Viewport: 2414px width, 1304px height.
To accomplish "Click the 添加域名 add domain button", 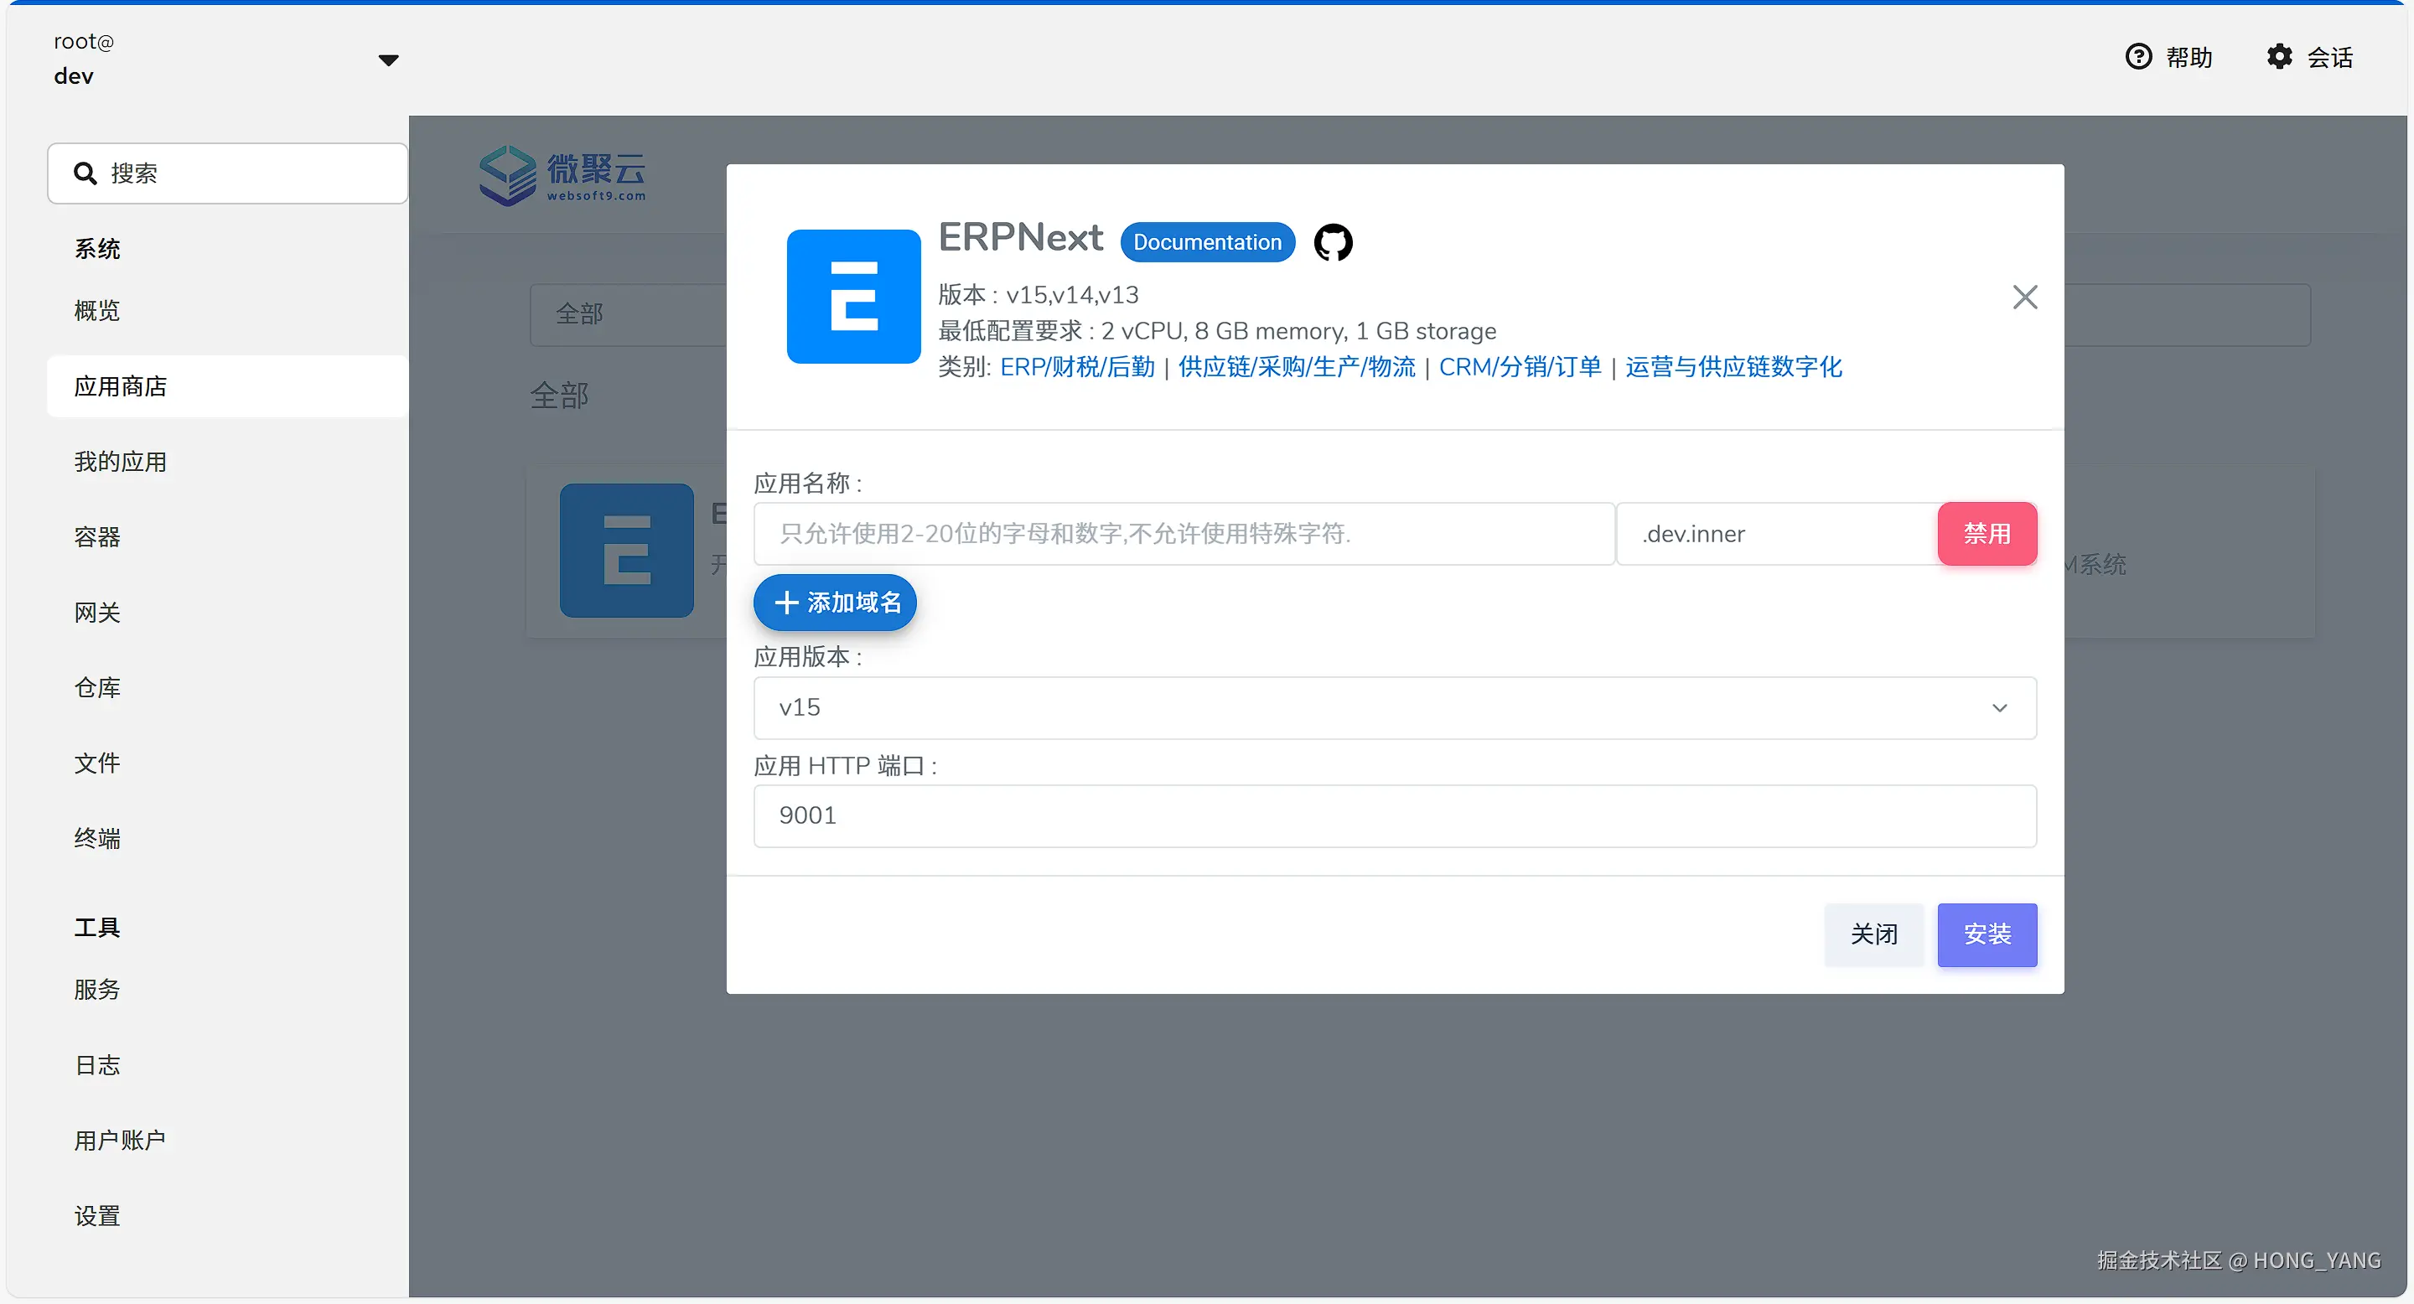I will (x=834, y=603).
